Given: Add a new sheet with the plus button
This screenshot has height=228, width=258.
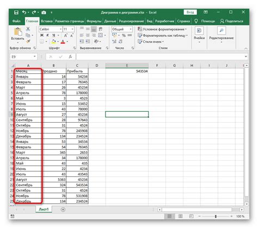Looking at the screenshot, I should 63,210.
